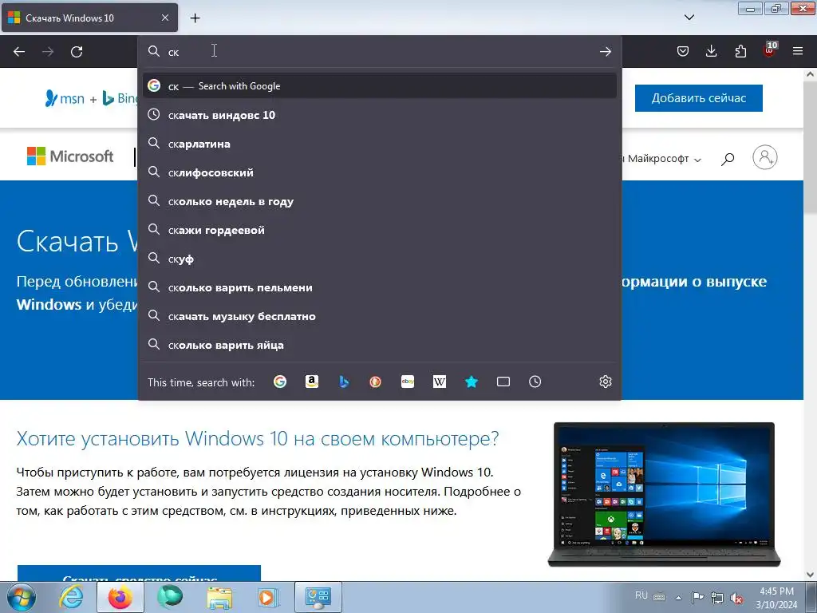
Task: Open the Pocket save icon
Action: pos(683,51)
